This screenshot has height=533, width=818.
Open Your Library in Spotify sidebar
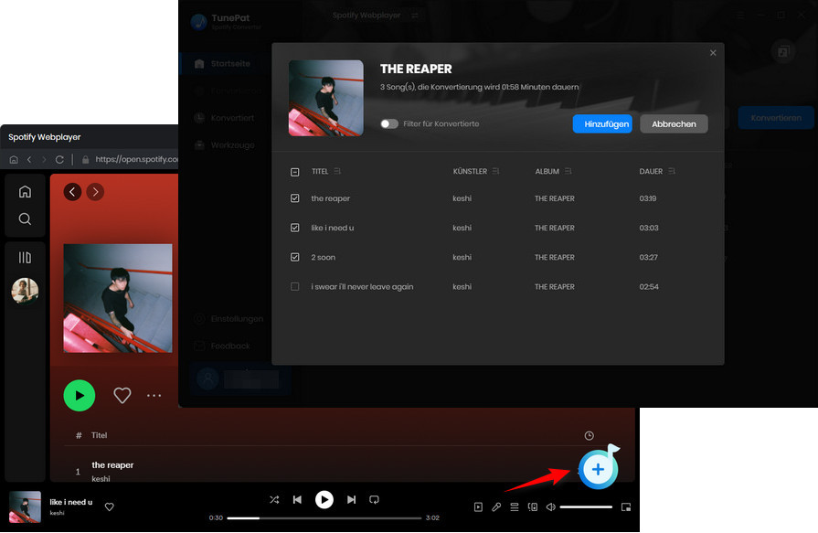click(x=25, y=258)
